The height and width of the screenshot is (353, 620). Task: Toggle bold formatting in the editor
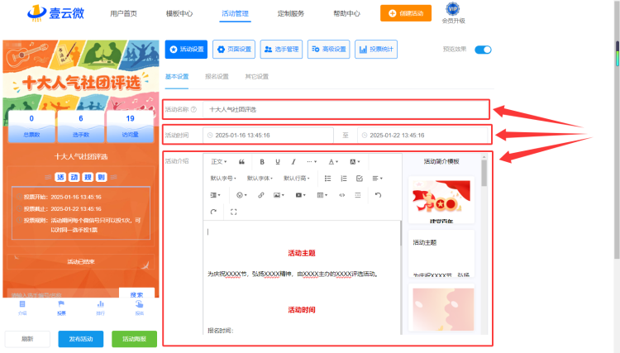pos(262,162)
